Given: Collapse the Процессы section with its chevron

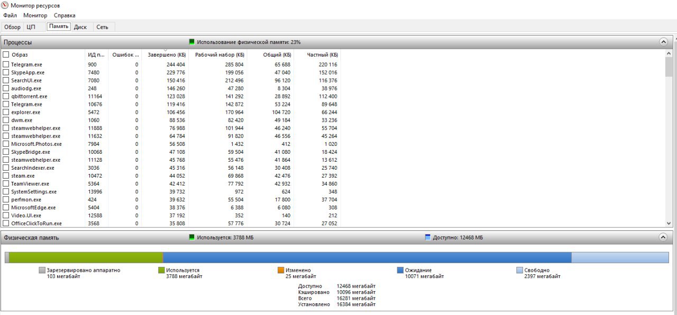Looking at the screenshot, I should click(x=663, y=42).
